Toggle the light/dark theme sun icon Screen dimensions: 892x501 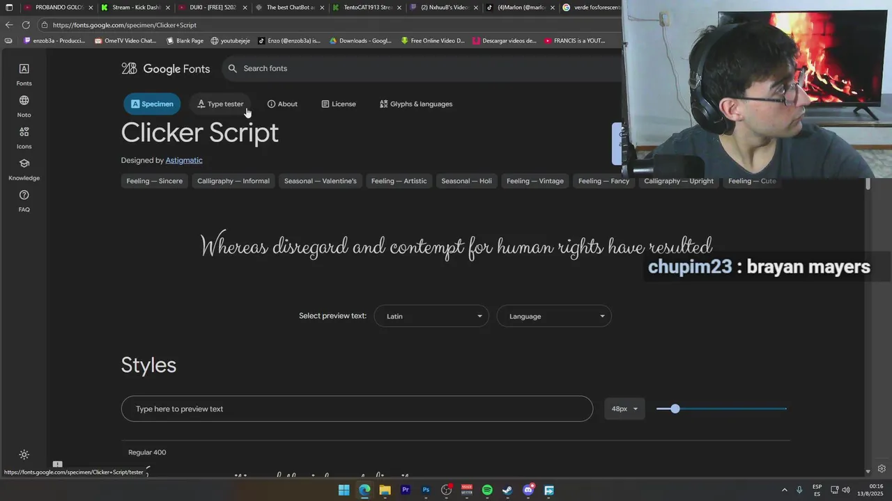[x=24, y=454]
